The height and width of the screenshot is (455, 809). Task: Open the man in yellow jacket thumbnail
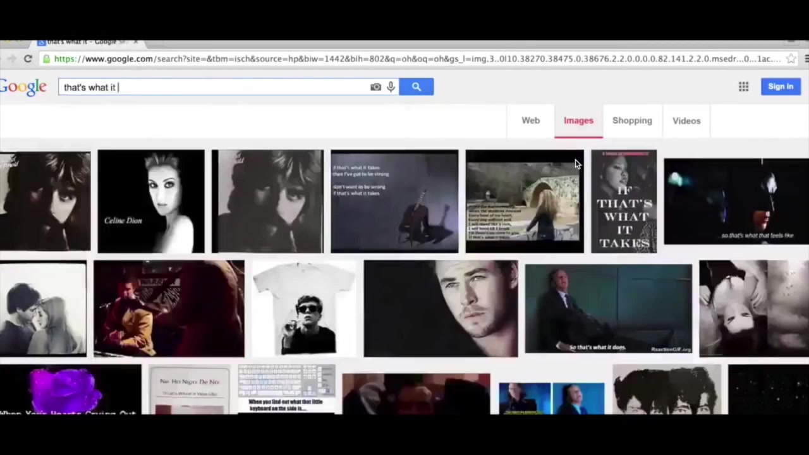[169, 309]
